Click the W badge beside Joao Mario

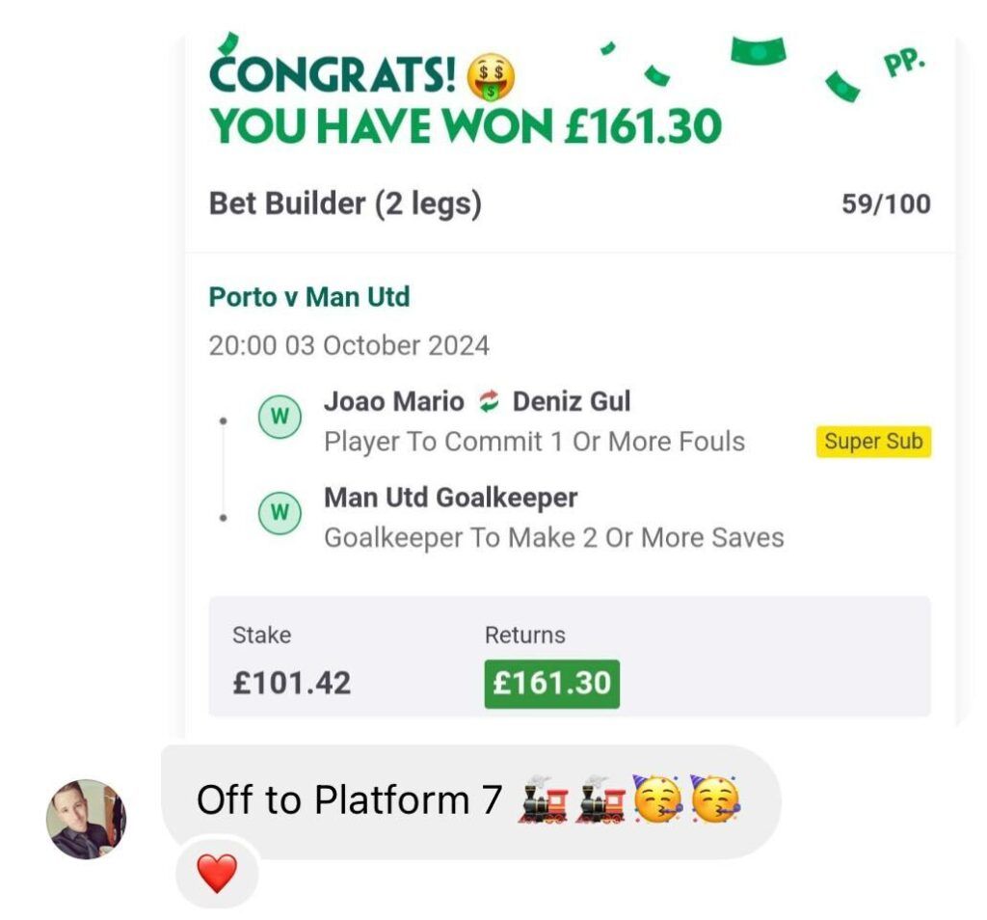pyautogui.click(x=279, y=417)
